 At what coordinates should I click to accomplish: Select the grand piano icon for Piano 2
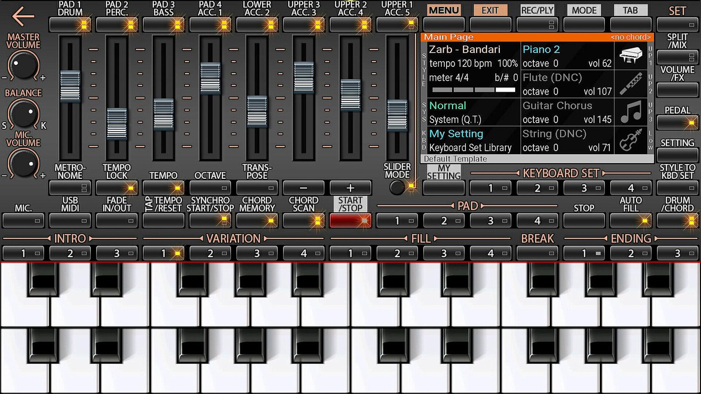(x=630, y=56)
